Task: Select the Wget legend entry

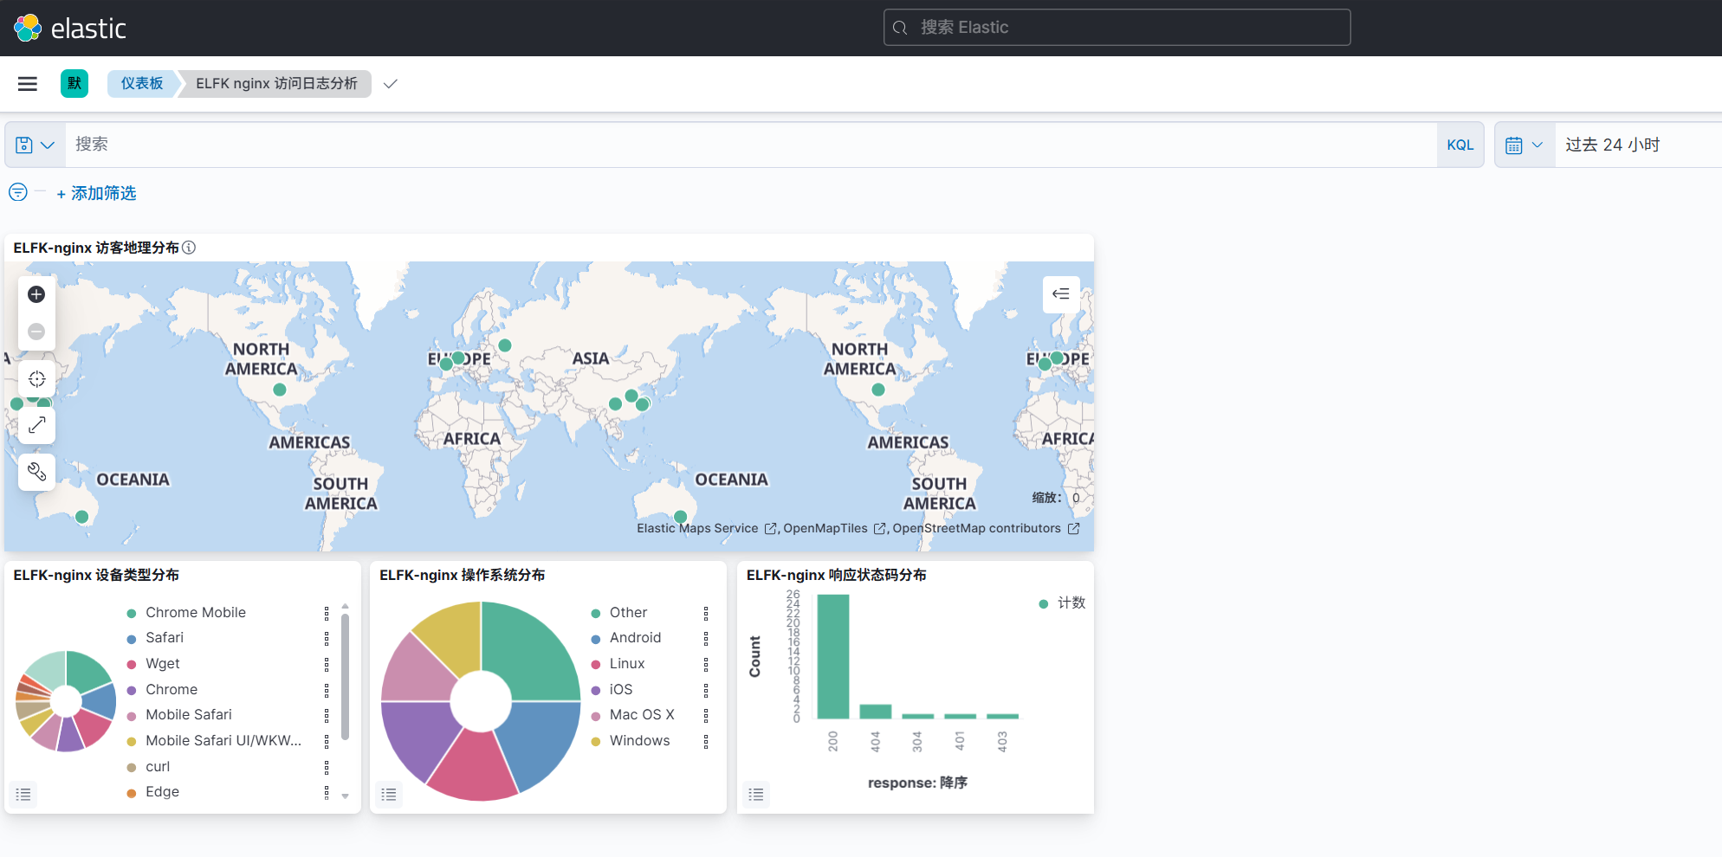Action: click(163, 664)
